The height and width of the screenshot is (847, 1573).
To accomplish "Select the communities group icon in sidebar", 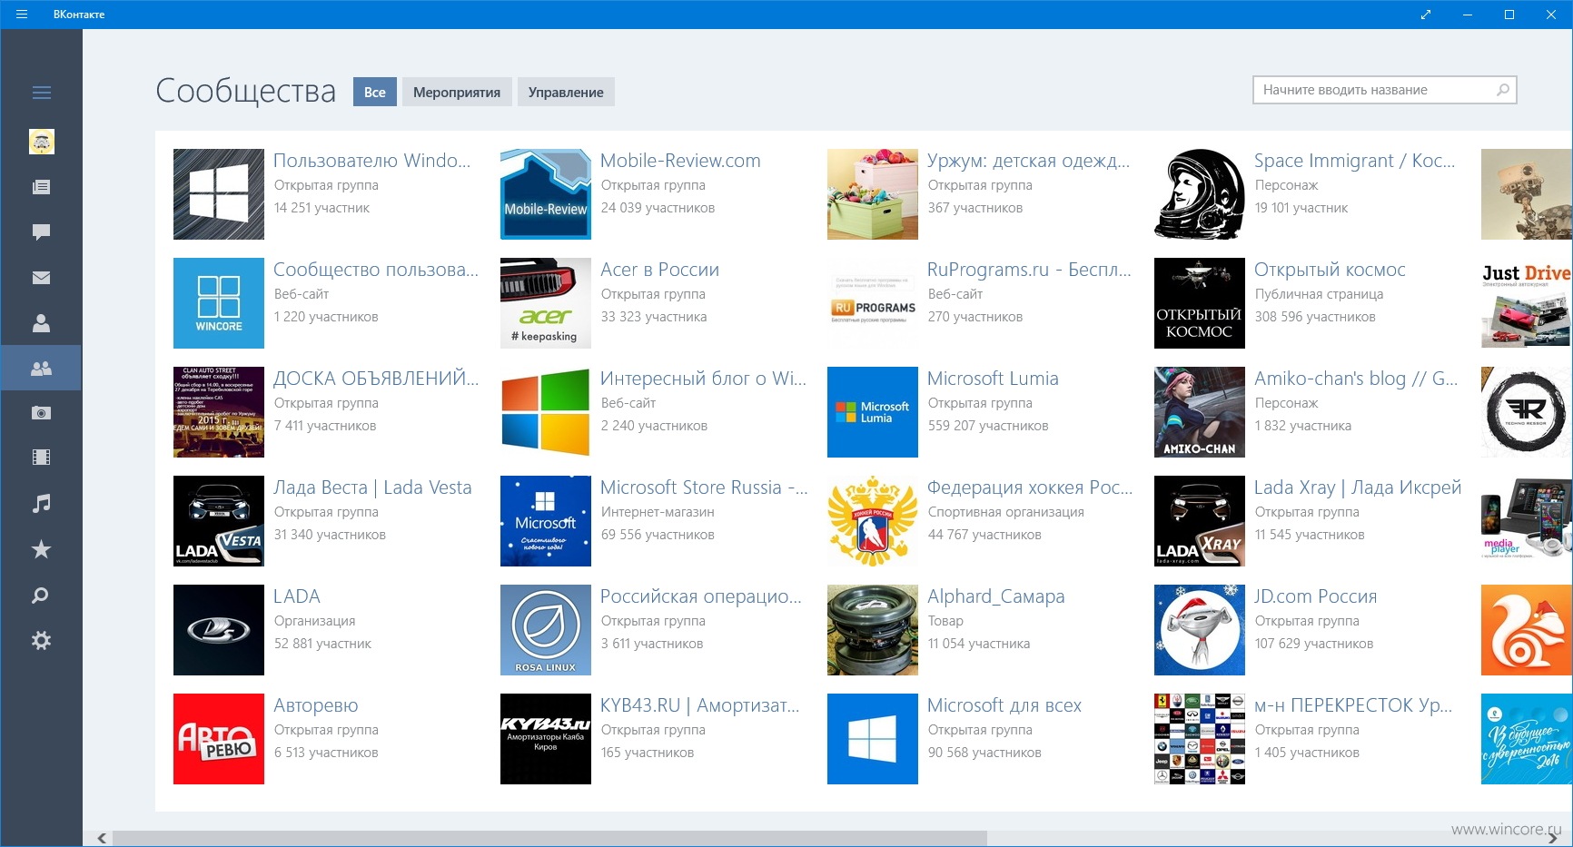I will point(41,369).
